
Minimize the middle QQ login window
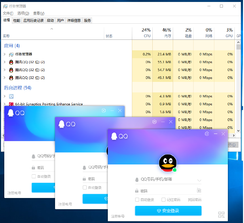point(163,122)
